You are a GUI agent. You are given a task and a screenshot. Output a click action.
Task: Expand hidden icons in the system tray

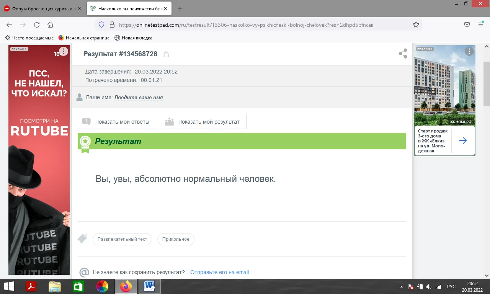tap(401, 286)
